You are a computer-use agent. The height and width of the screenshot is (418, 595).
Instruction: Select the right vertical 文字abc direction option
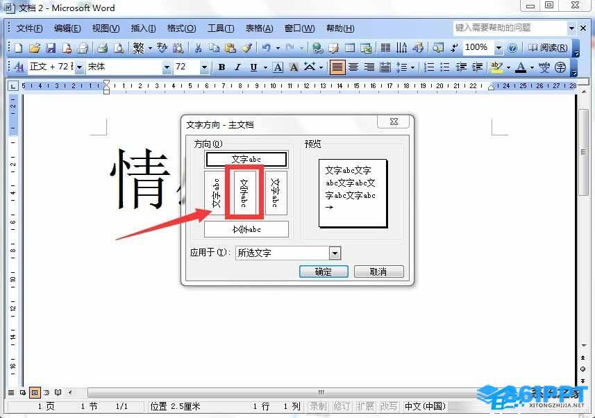tap(276, 193)
